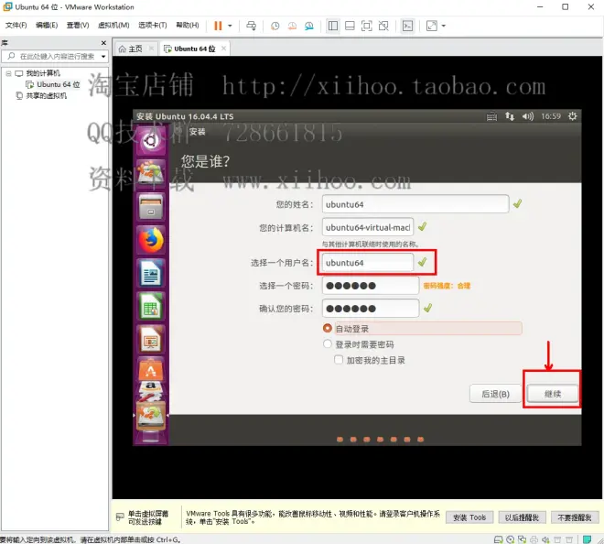Open the stretch guest dropdown arrow
Image resolution: width=604 pixels, height=544 pixels.
tap(443, 26)
